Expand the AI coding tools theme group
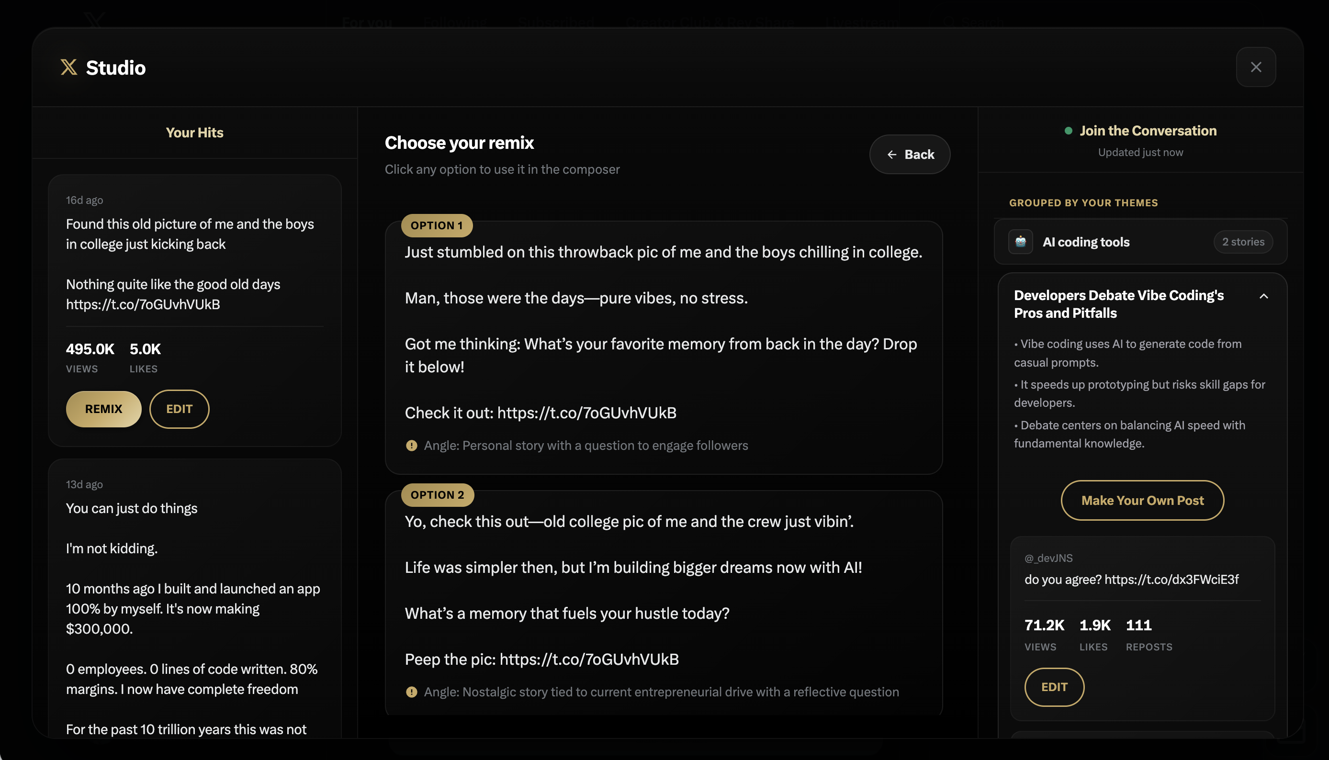This screenshot has width=1329, height=760. point(1086,242)
